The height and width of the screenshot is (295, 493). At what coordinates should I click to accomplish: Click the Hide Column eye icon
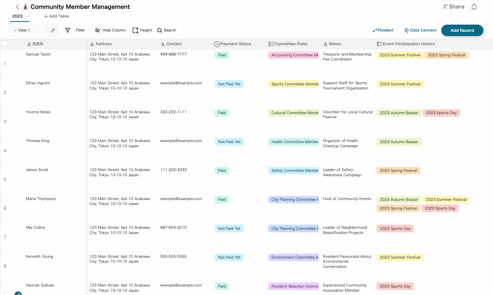coord(97,30)
